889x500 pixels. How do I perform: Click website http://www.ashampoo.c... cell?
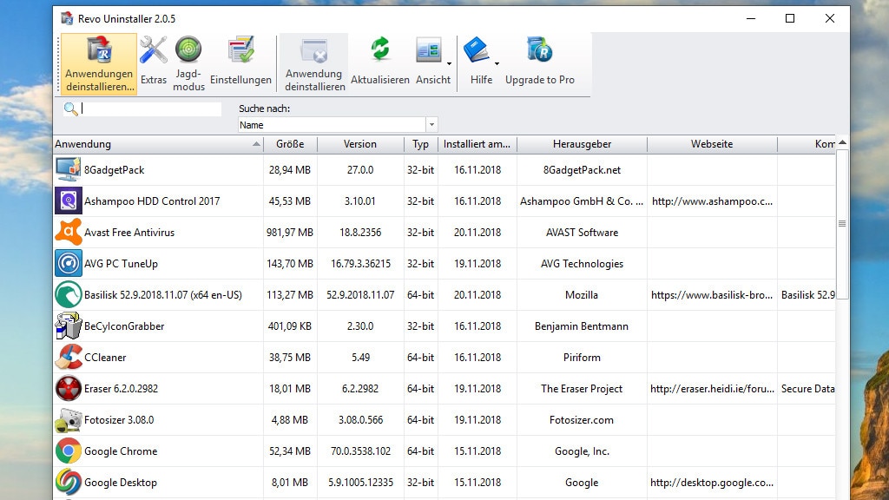click(x=712, y=201)
